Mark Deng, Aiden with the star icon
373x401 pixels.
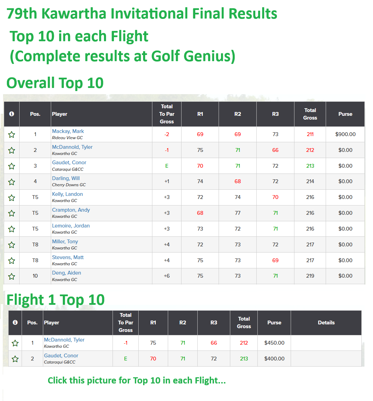pos(11,277)
